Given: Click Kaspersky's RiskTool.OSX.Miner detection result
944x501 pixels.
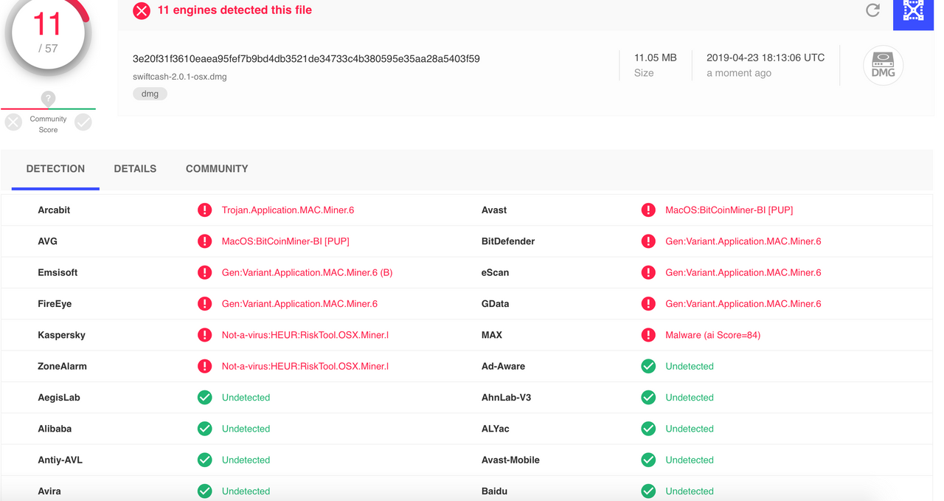Looking at the screenshot, I should (305, 335).
